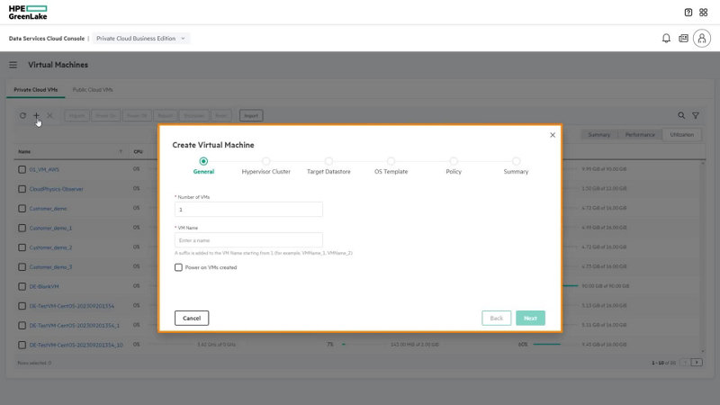Select checkbox for Customer_demo_3 row
Viewport: 720px width, 405px height.
[x=22, y=266]
